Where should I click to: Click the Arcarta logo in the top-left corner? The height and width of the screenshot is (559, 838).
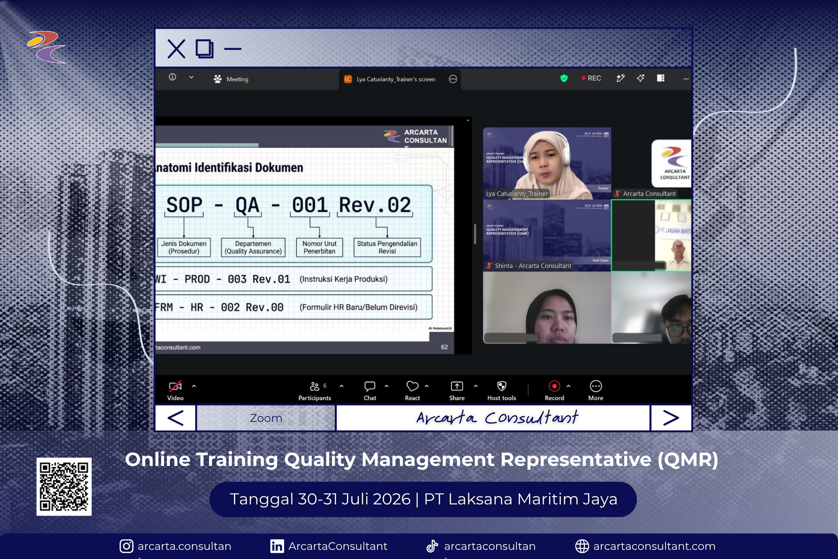[x=46, y=47]
